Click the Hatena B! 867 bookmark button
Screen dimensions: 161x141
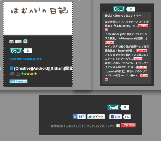tap(79, 117)
